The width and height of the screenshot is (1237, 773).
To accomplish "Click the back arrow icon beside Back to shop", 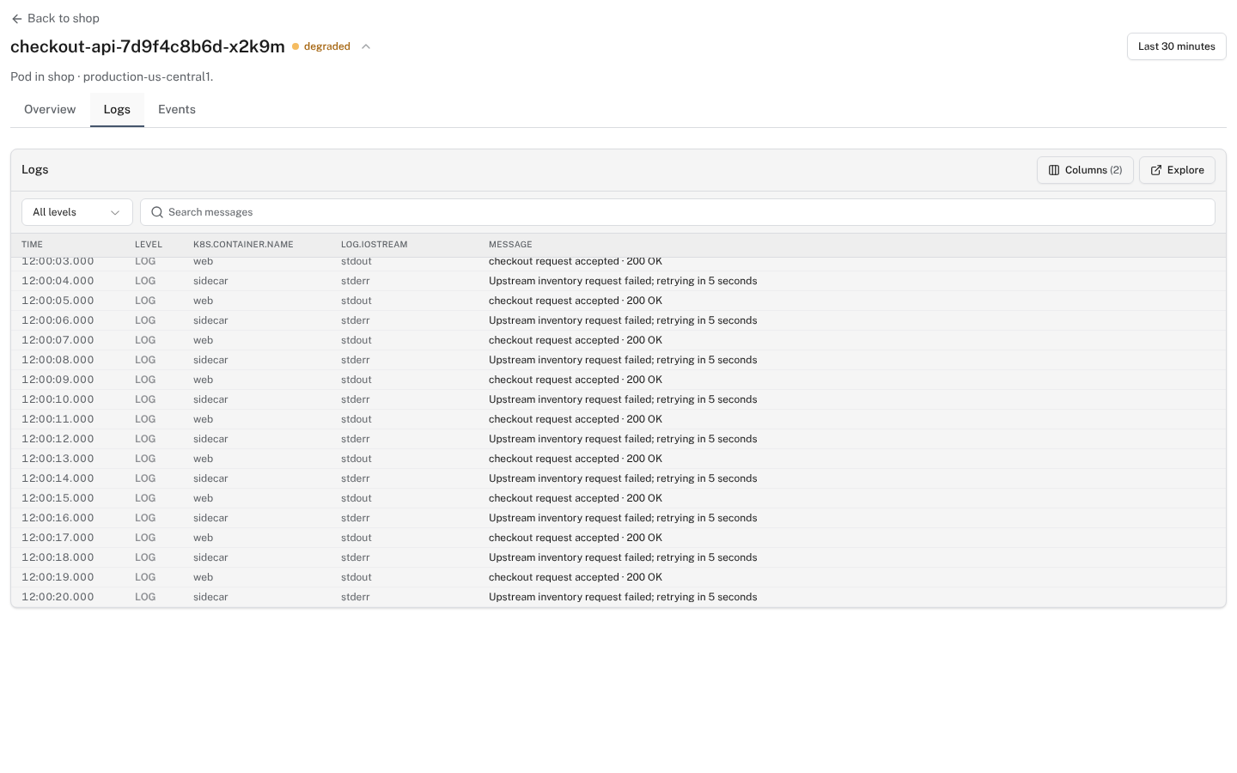I will [17, 19].
